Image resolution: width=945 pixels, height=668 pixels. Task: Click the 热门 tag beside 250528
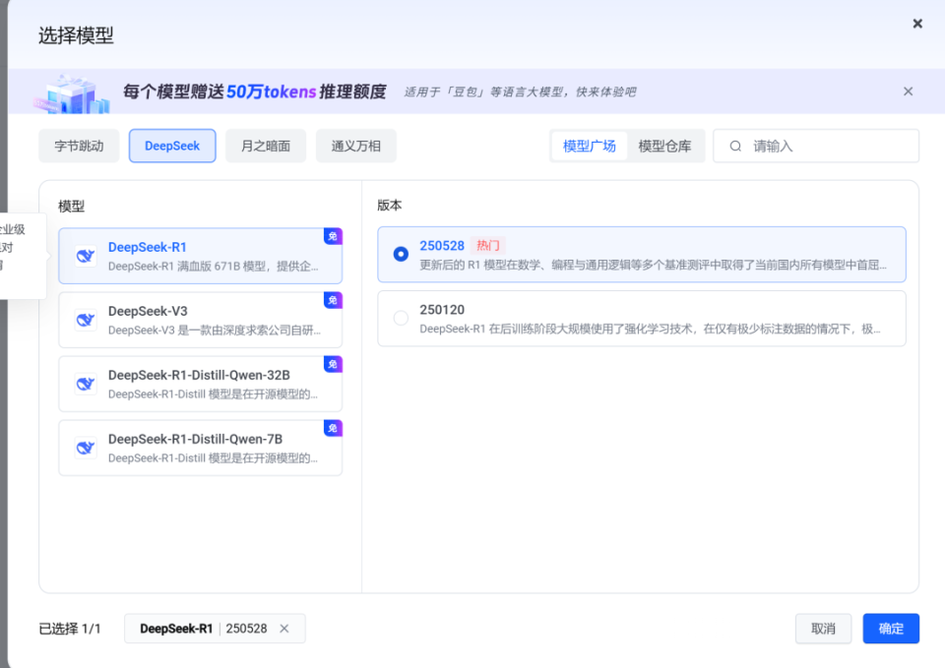487,246
